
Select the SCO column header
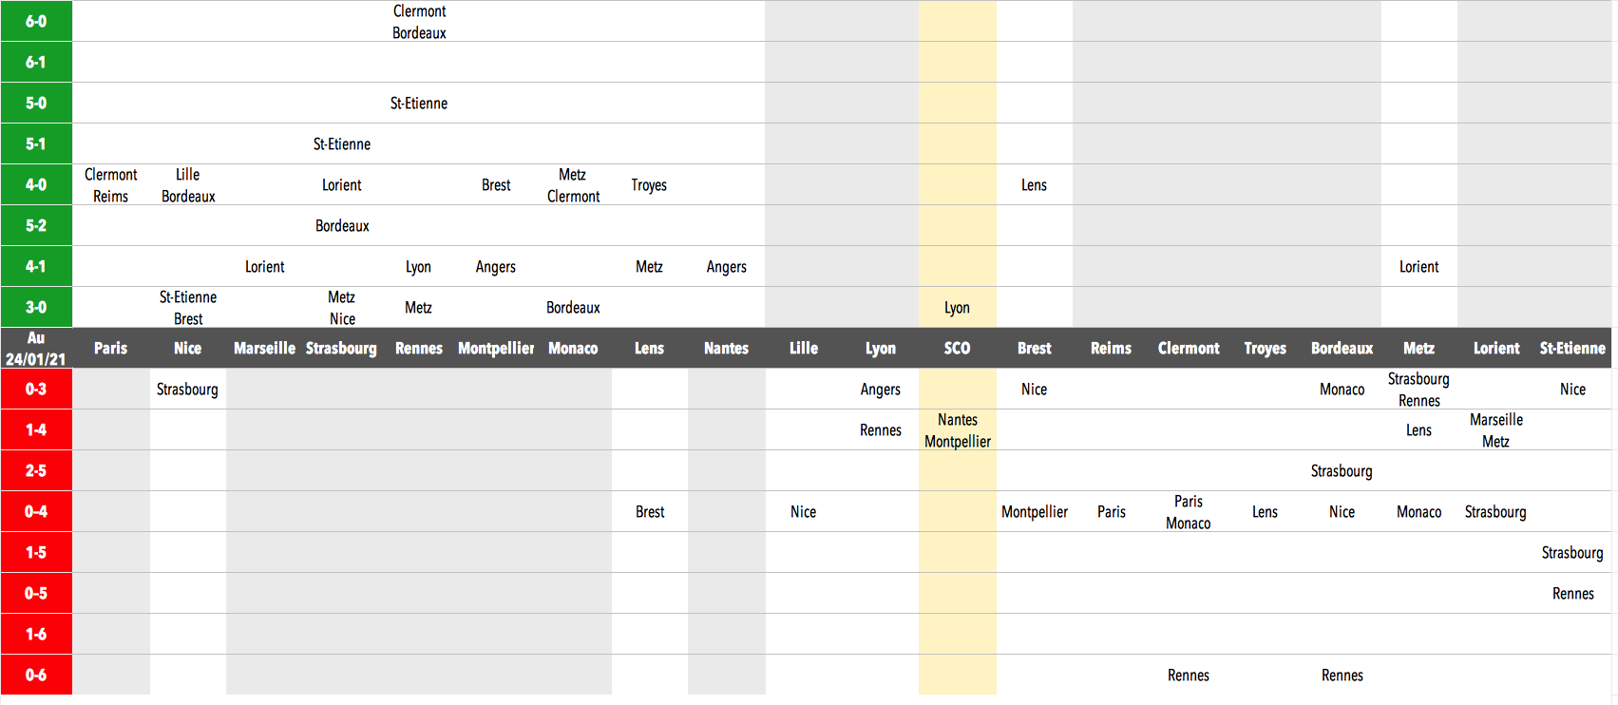(x=957, y=348)
